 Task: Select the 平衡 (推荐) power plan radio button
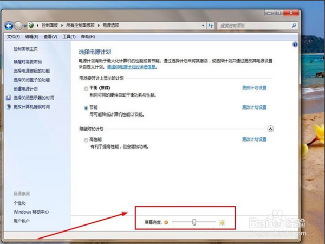pos(86,88)
